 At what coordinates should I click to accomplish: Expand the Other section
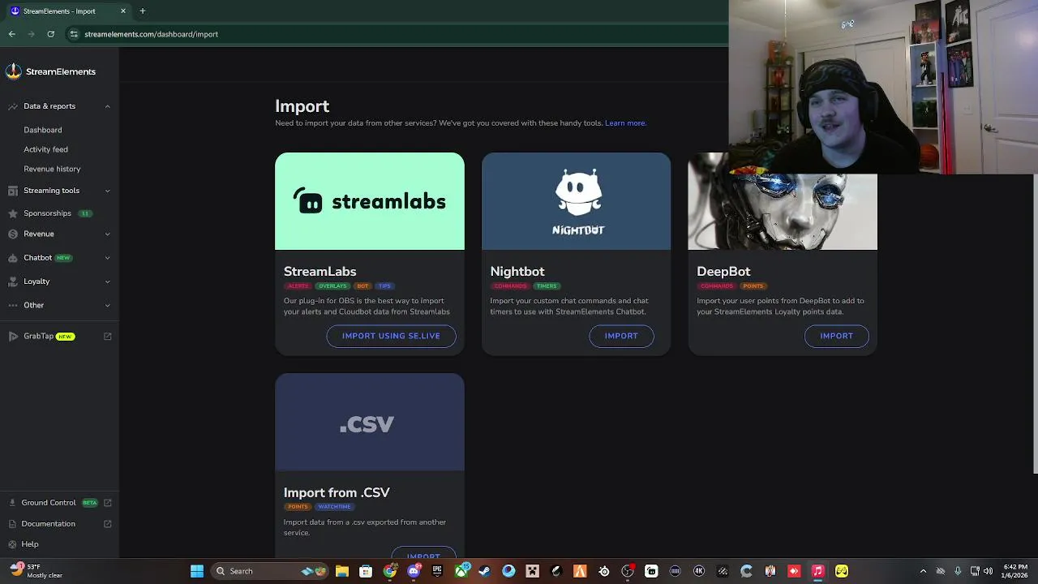pyautogui.click(x=107, y=305)
